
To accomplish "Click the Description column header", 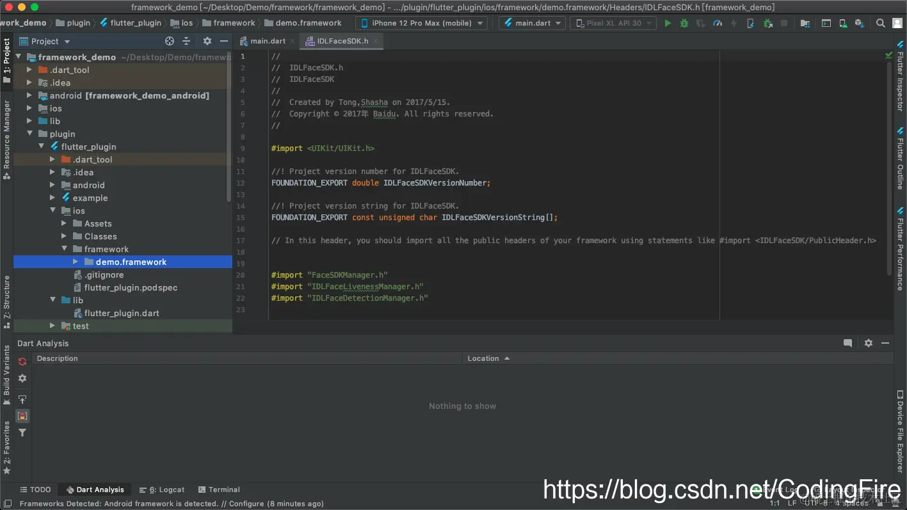I will coord(248,358).
